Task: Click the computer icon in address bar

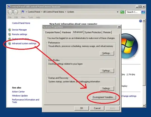Action: click(x=23, y=12)
